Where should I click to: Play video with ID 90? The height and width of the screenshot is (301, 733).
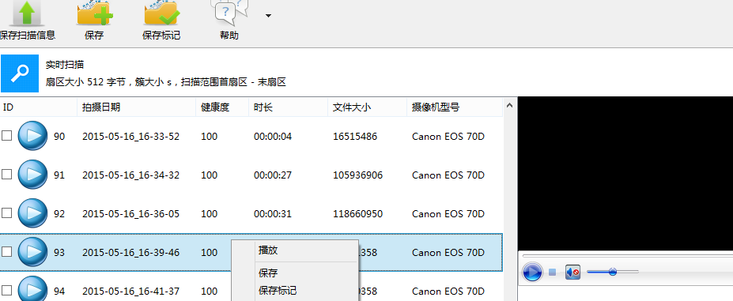[32, 136]
